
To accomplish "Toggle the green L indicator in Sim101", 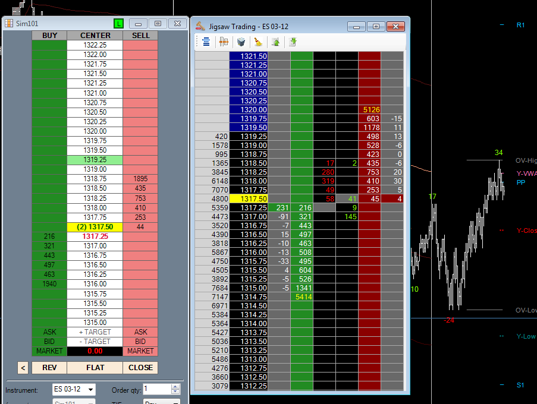I will [x=118, y=24].
